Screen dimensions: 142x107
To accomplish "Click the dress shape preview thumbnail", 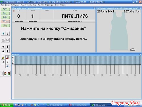I will tap(119, 31).
